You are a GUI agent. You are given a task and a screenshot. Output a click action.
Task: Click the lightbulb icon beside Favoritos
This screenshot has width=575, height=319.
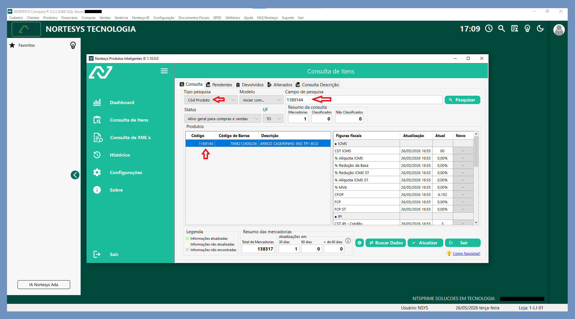tap(73, 45)
